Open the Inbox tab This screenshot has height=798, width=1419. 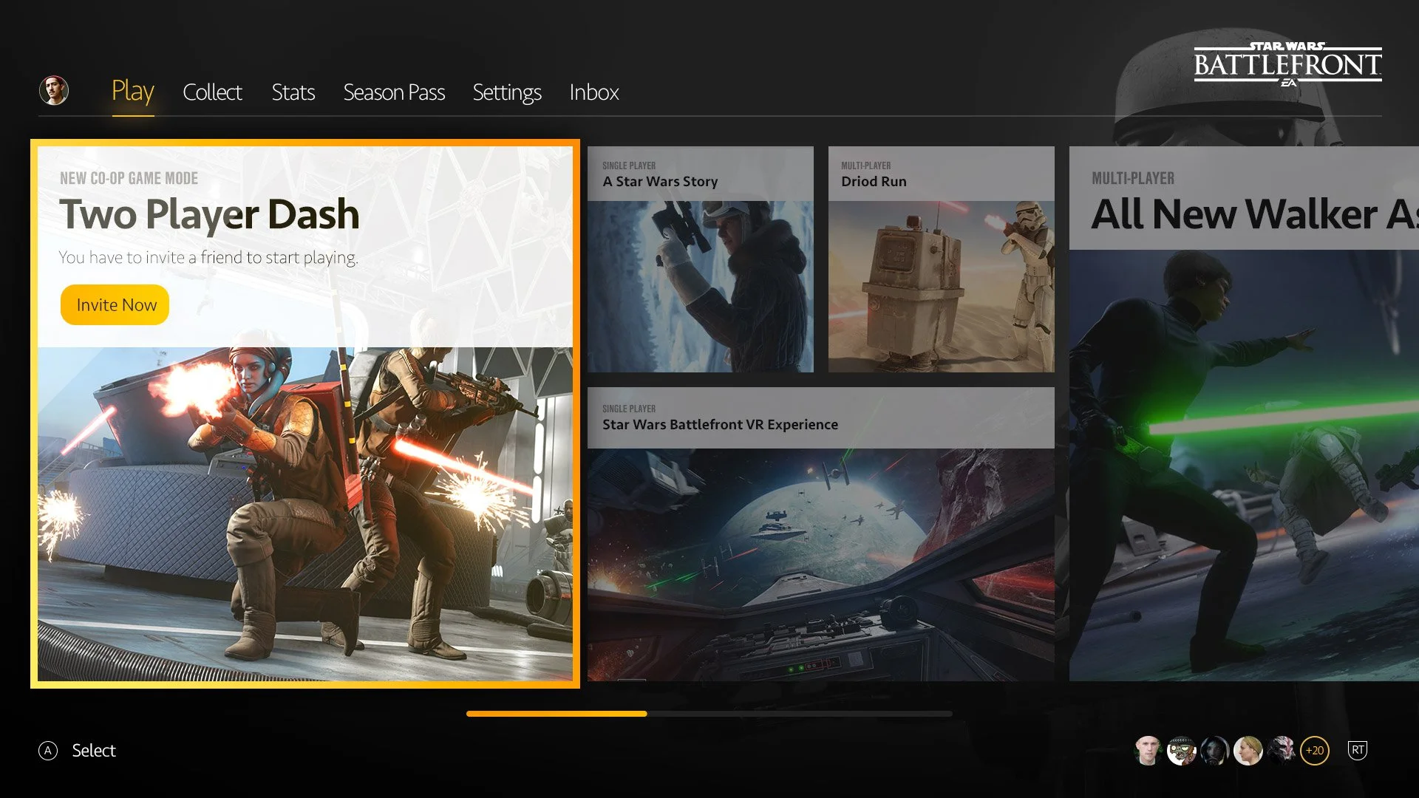pos(593,92)
